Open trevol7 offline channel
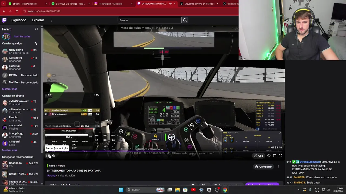The image size is (346, 194). pyautogui.click(x=20, y=75)
